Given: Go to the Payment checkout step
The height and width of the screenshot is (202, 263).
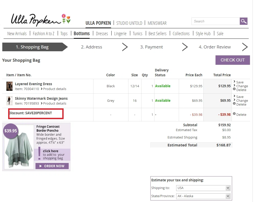Looking at the screenshot, I should tap(151, 47).
